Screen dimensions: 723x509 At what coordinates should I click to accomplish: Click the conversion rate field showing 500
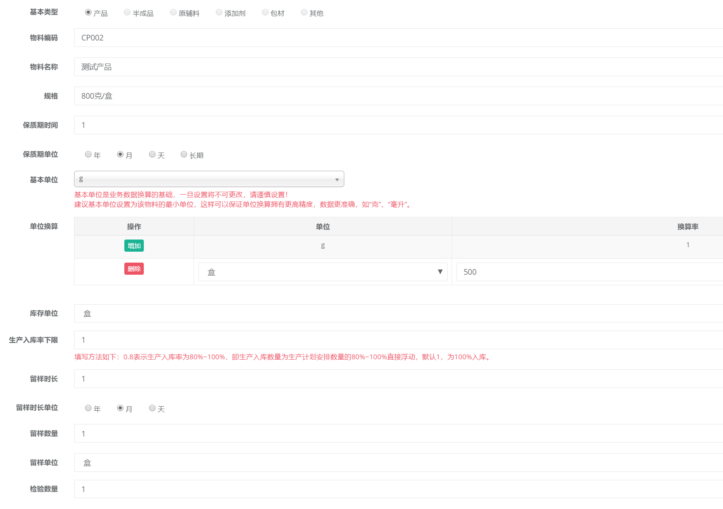point(587,272)
